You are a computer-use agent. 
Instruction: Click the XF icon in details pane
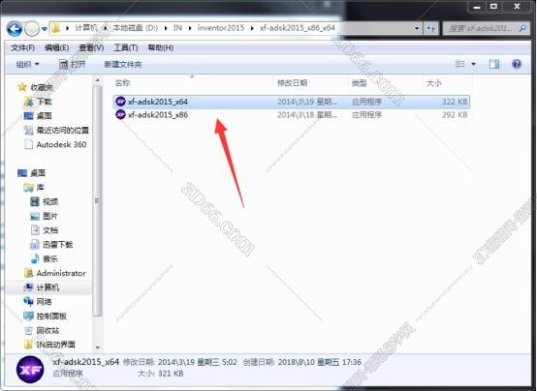pos(30,370)
